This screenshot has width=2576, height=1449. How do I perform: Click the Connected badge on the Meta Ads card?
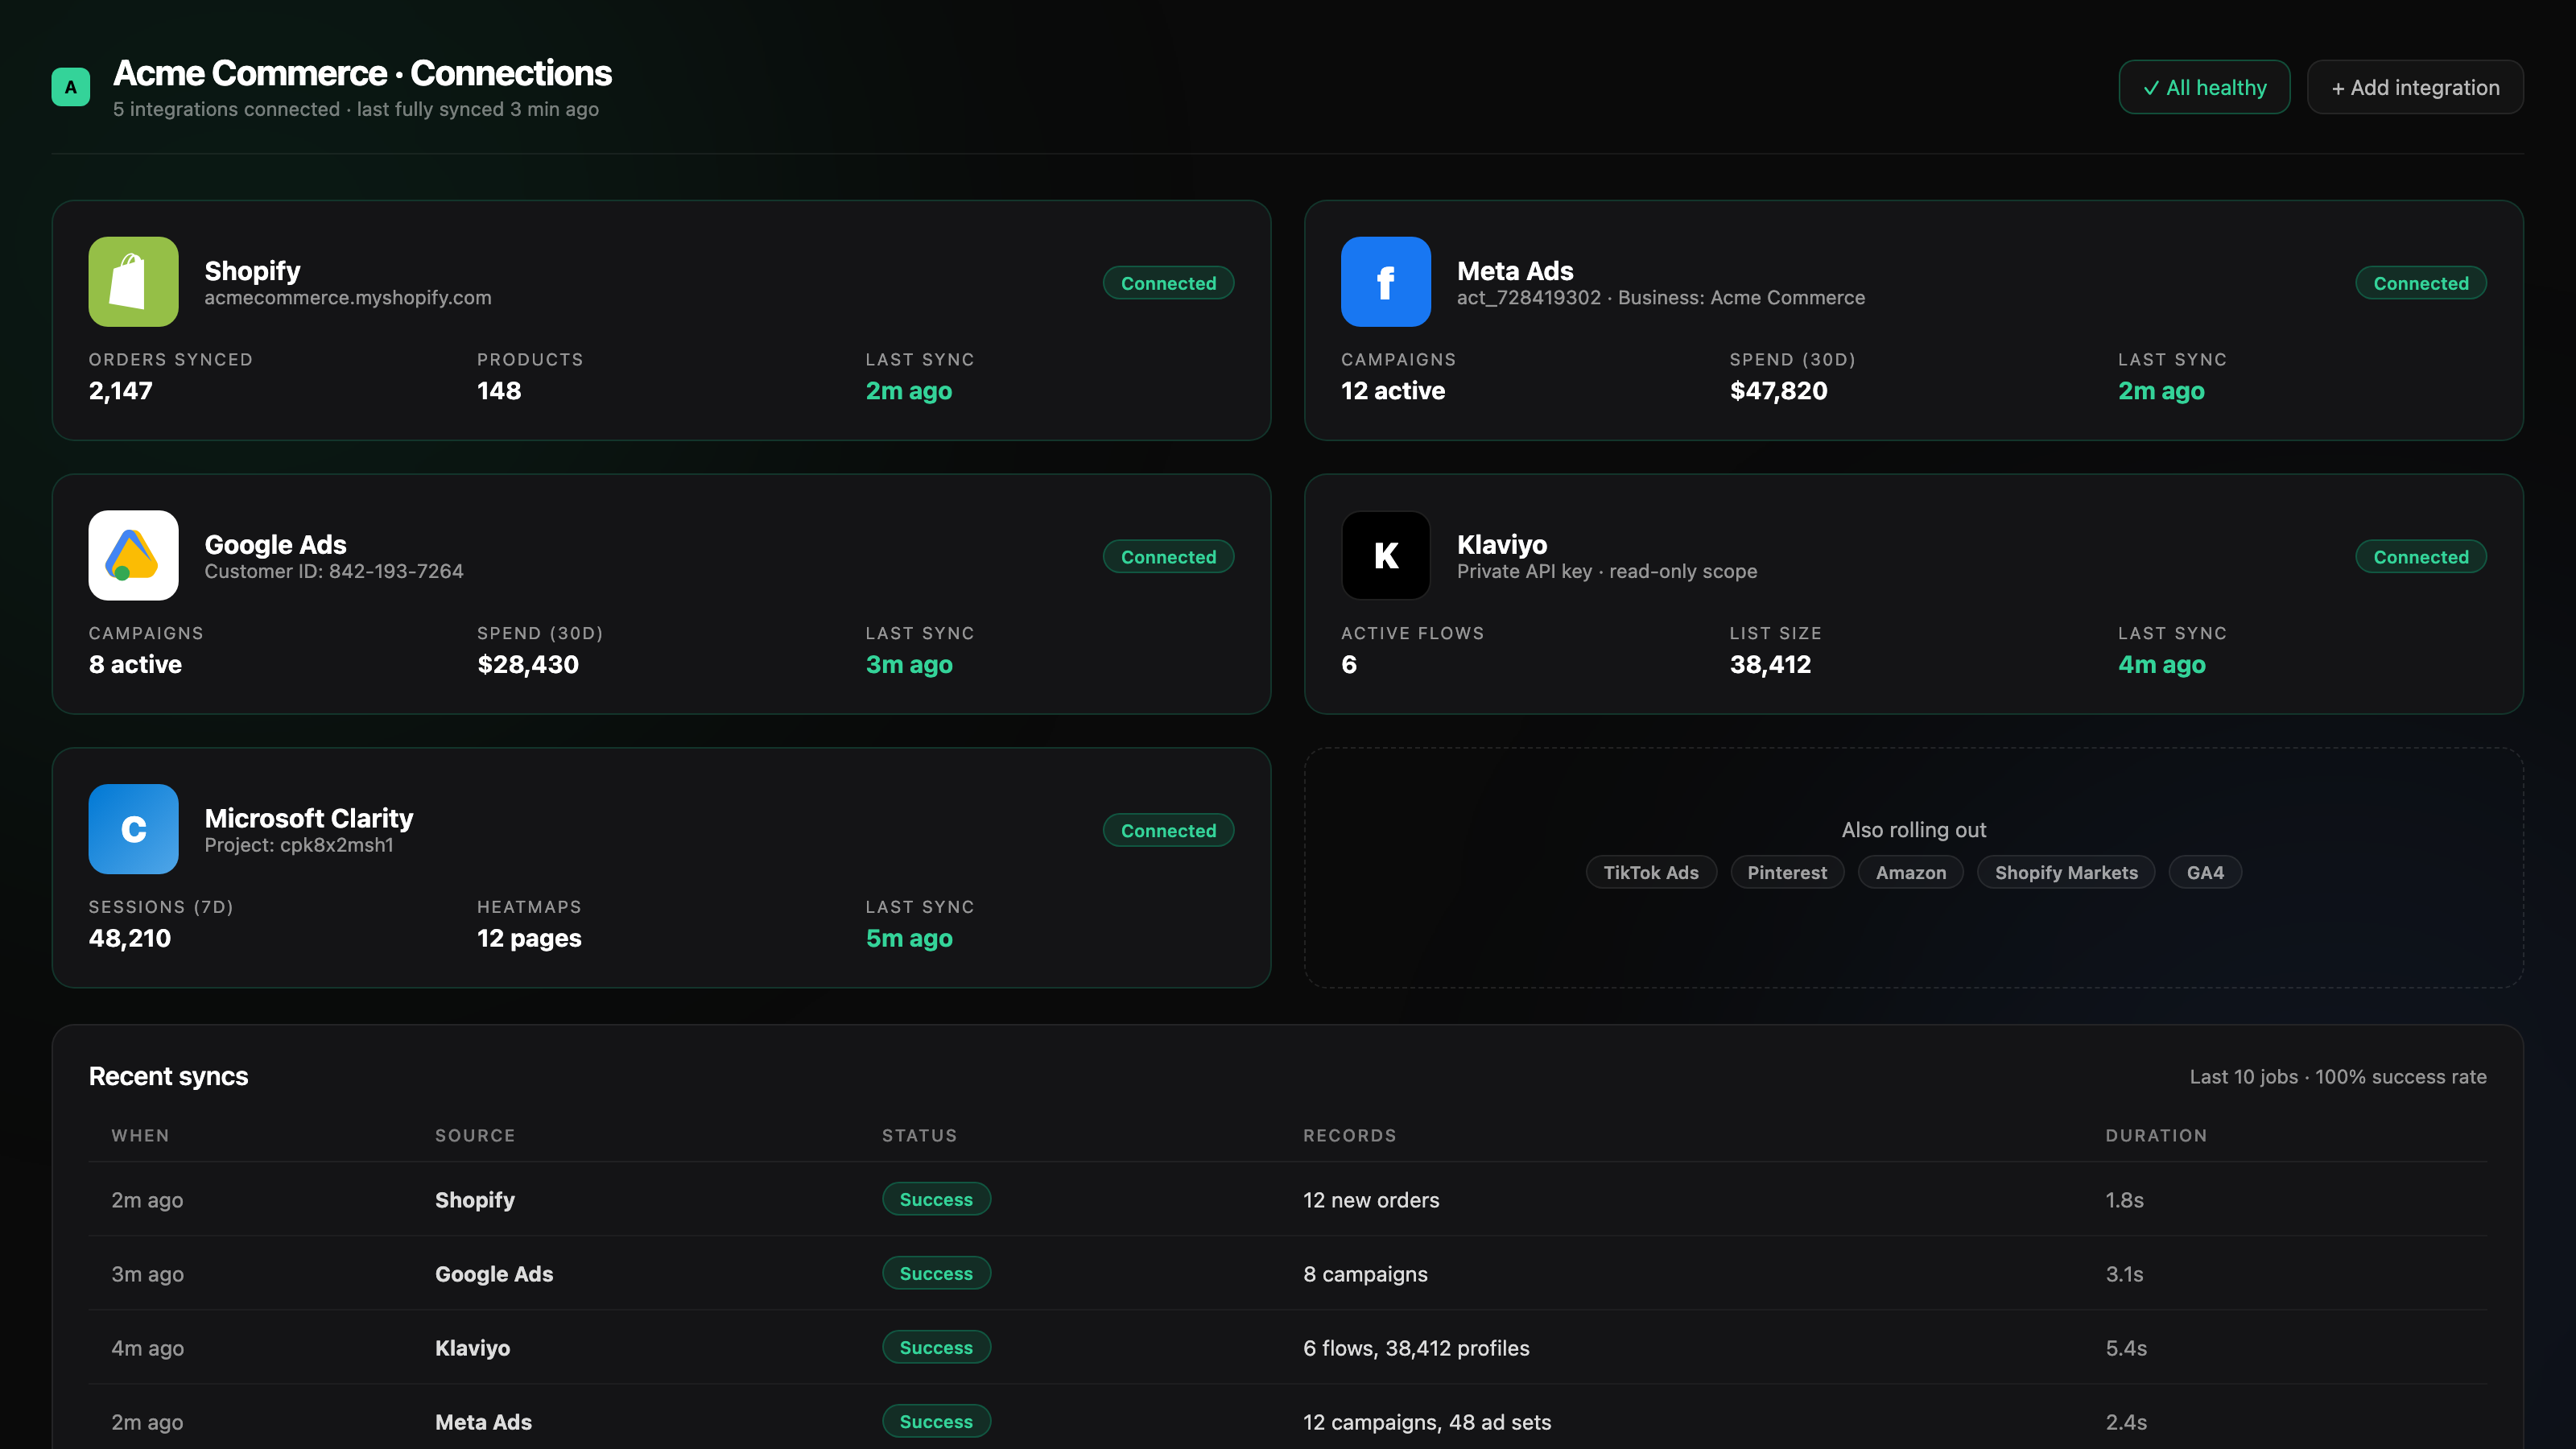point(2420,283)
